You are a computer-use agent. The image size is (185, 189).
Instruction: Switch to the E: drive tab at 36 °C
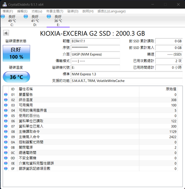click(x=58, y=21)
